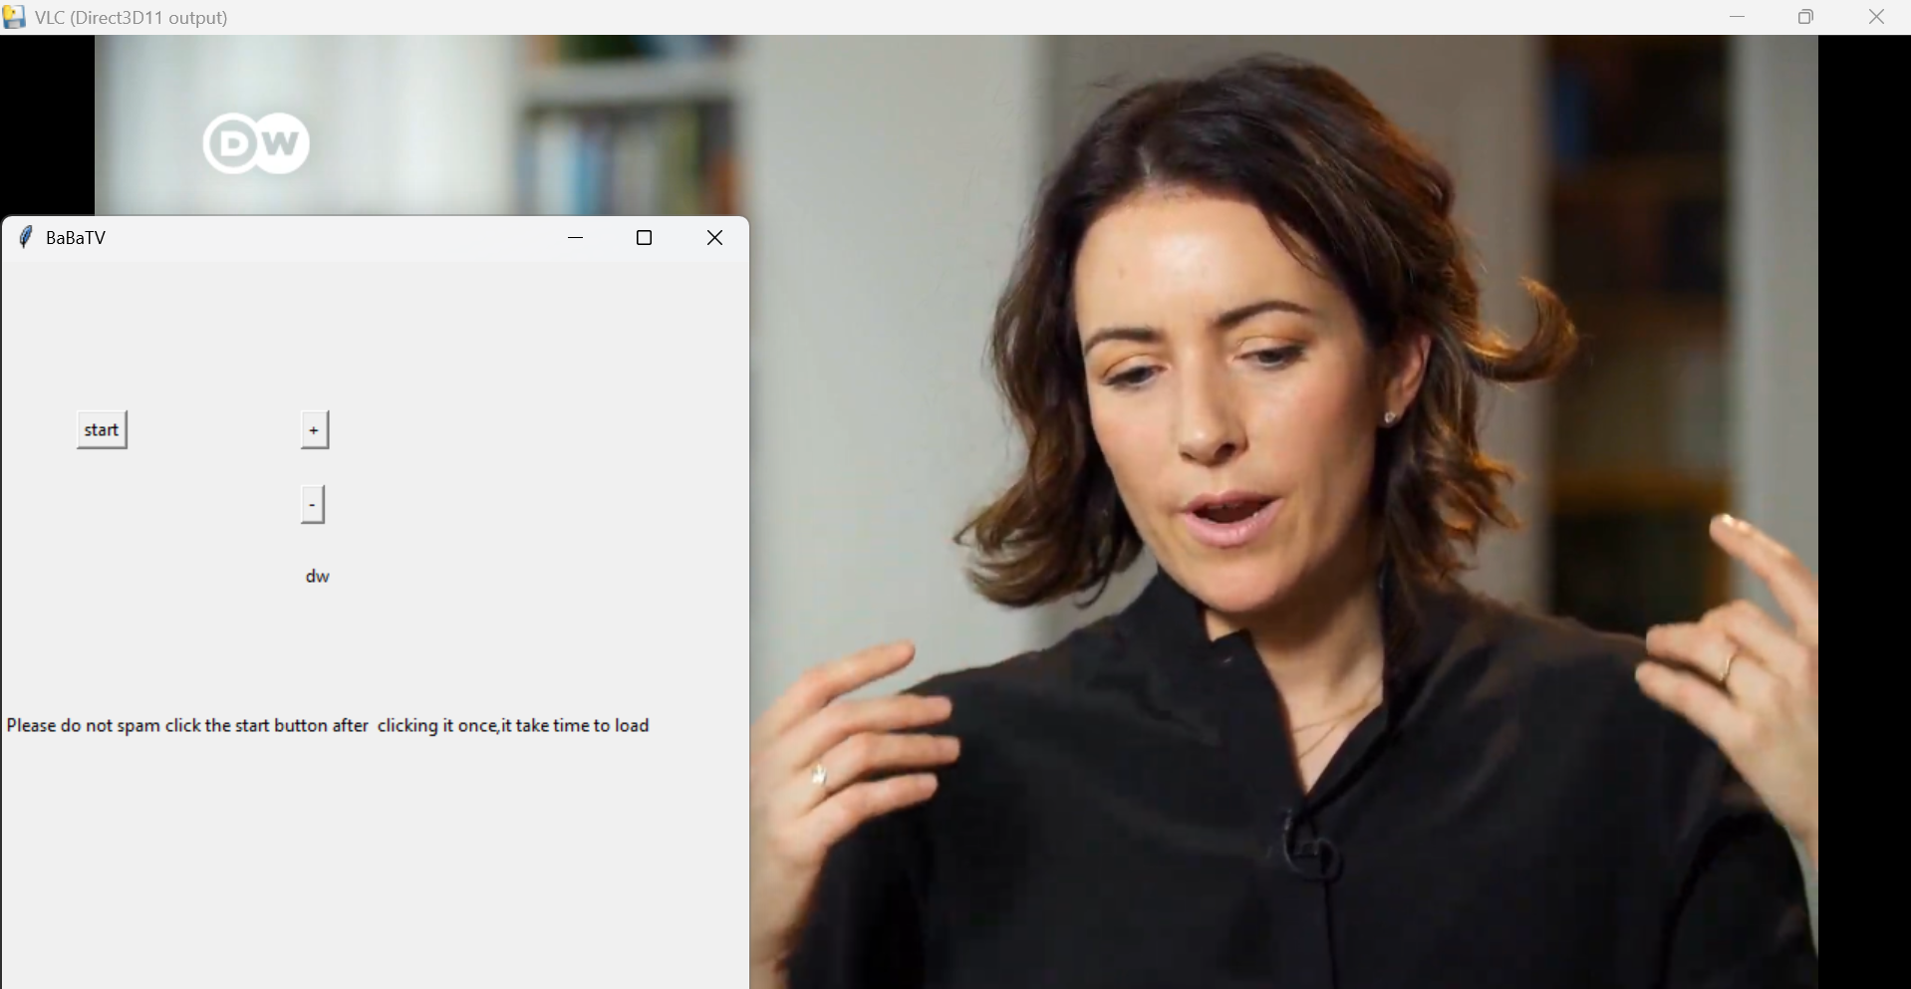1911x989 pixels.
Task: Minimize the VLC output window
Action: coord(1738,17)
